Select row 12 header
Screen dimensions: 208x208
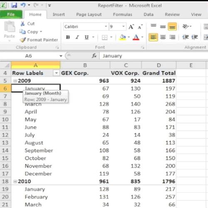[x=5, y=135]
